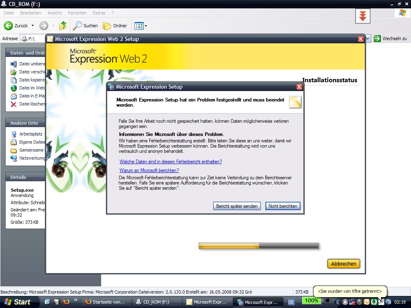Switch to the Startseite von Firefox taskbar item

[x=105, y=302]
